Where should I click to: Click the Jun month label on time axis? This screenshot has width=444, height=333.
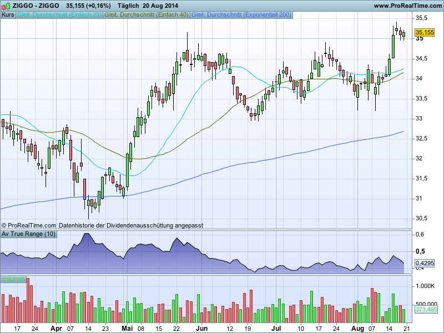click(201, 329)
